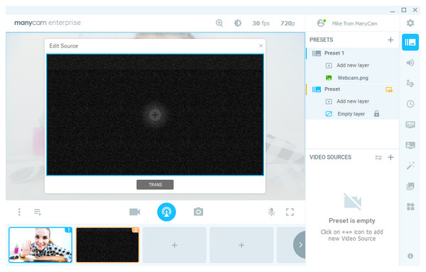Enter fullscreen mode icon
The image size is (426, 272).
pos(290,212)
